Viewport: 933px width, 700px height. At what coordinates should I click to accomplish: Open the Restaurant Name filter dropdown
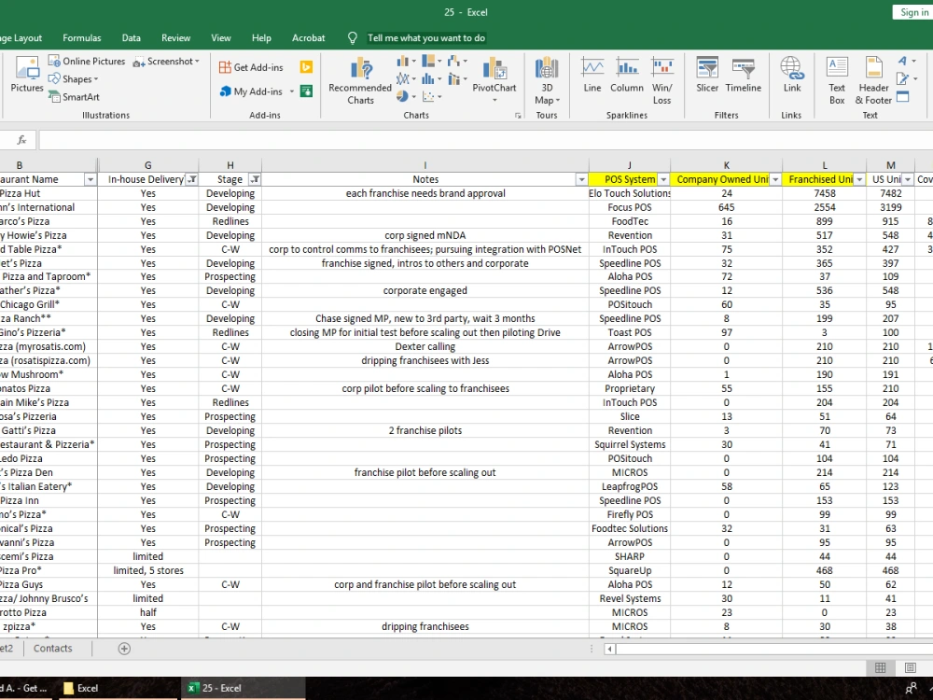(x=91, y=179)
